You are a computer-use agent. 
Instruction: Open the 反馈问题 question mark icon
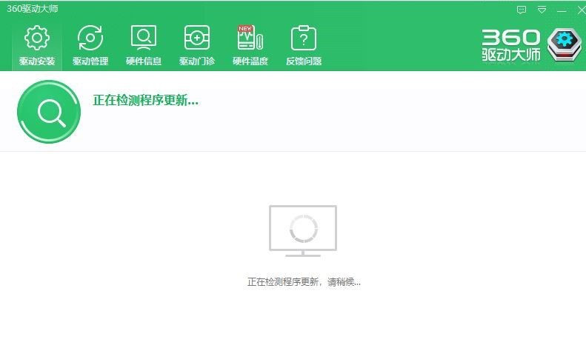click(303, 38)
